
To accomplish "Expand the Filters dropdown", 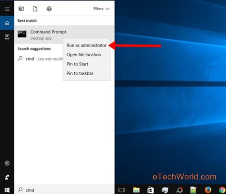I will 101,9.
